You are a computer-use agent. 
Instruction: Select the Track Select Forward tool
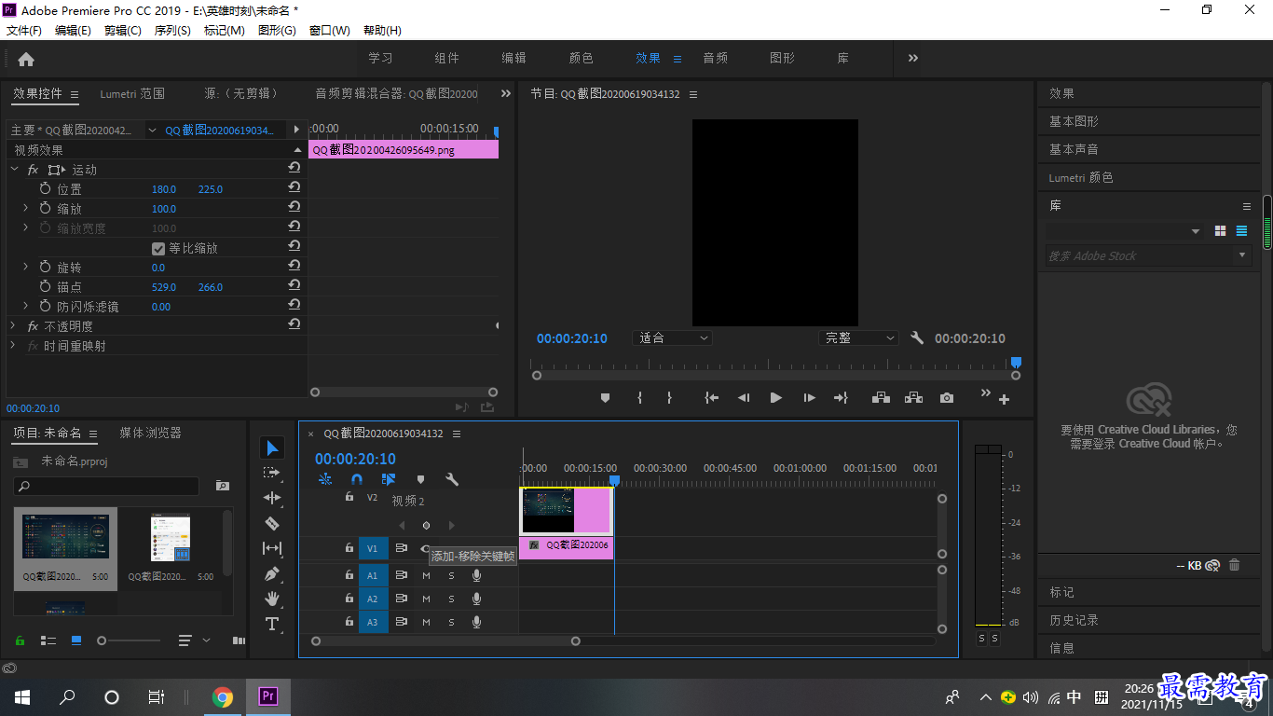[272, 474]
